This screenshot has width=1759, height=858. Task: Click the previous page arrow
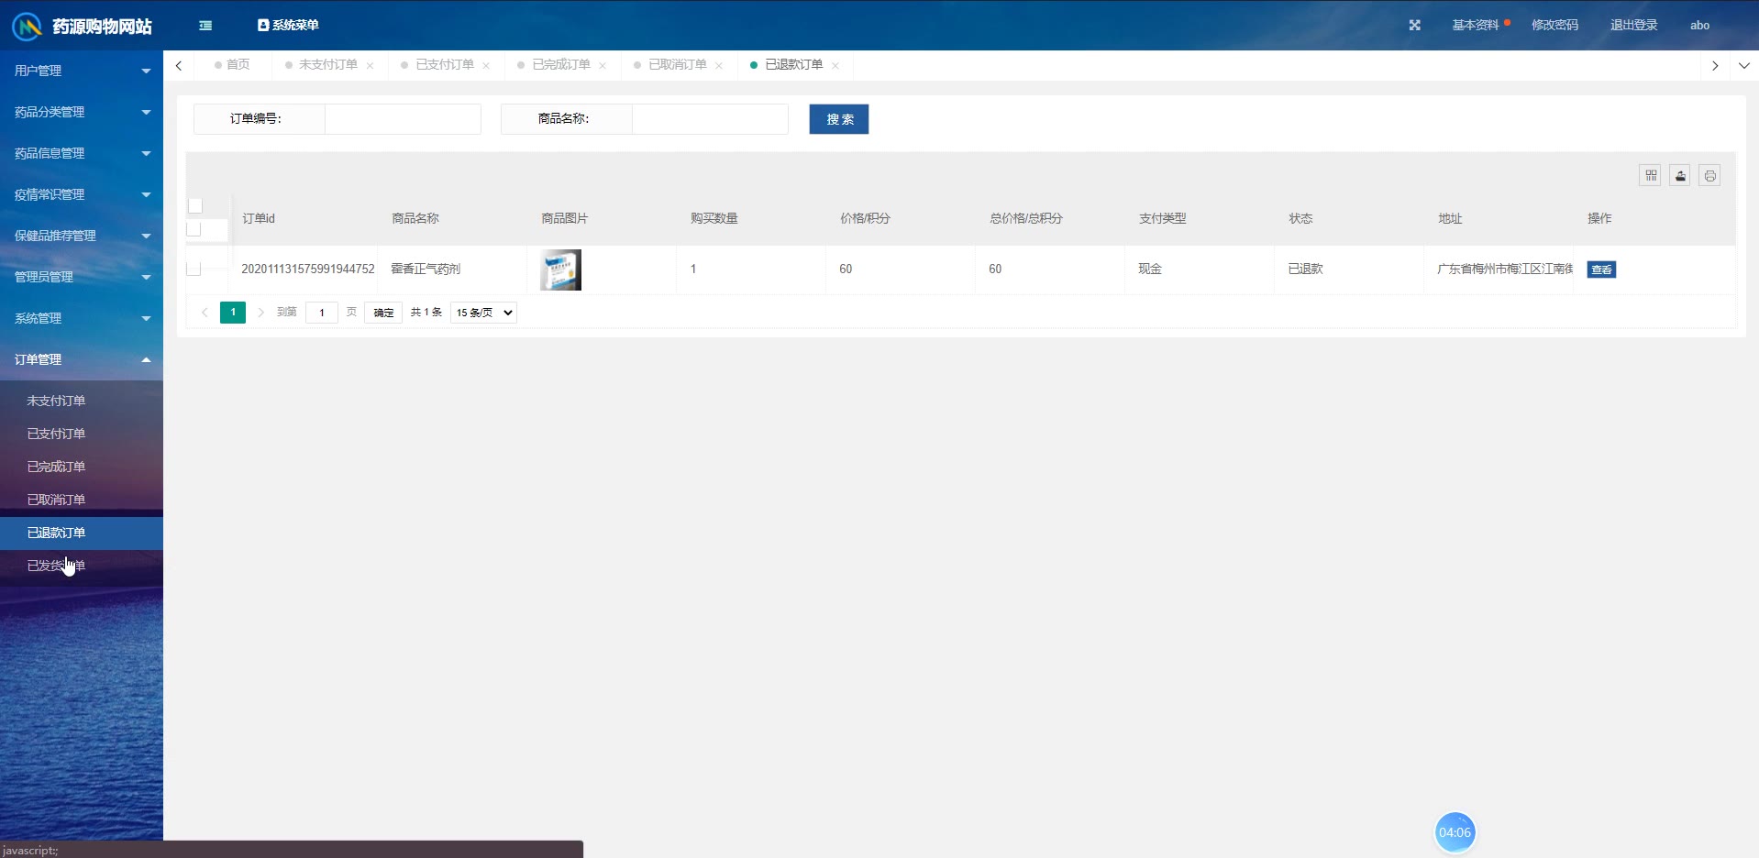[205, 313]
